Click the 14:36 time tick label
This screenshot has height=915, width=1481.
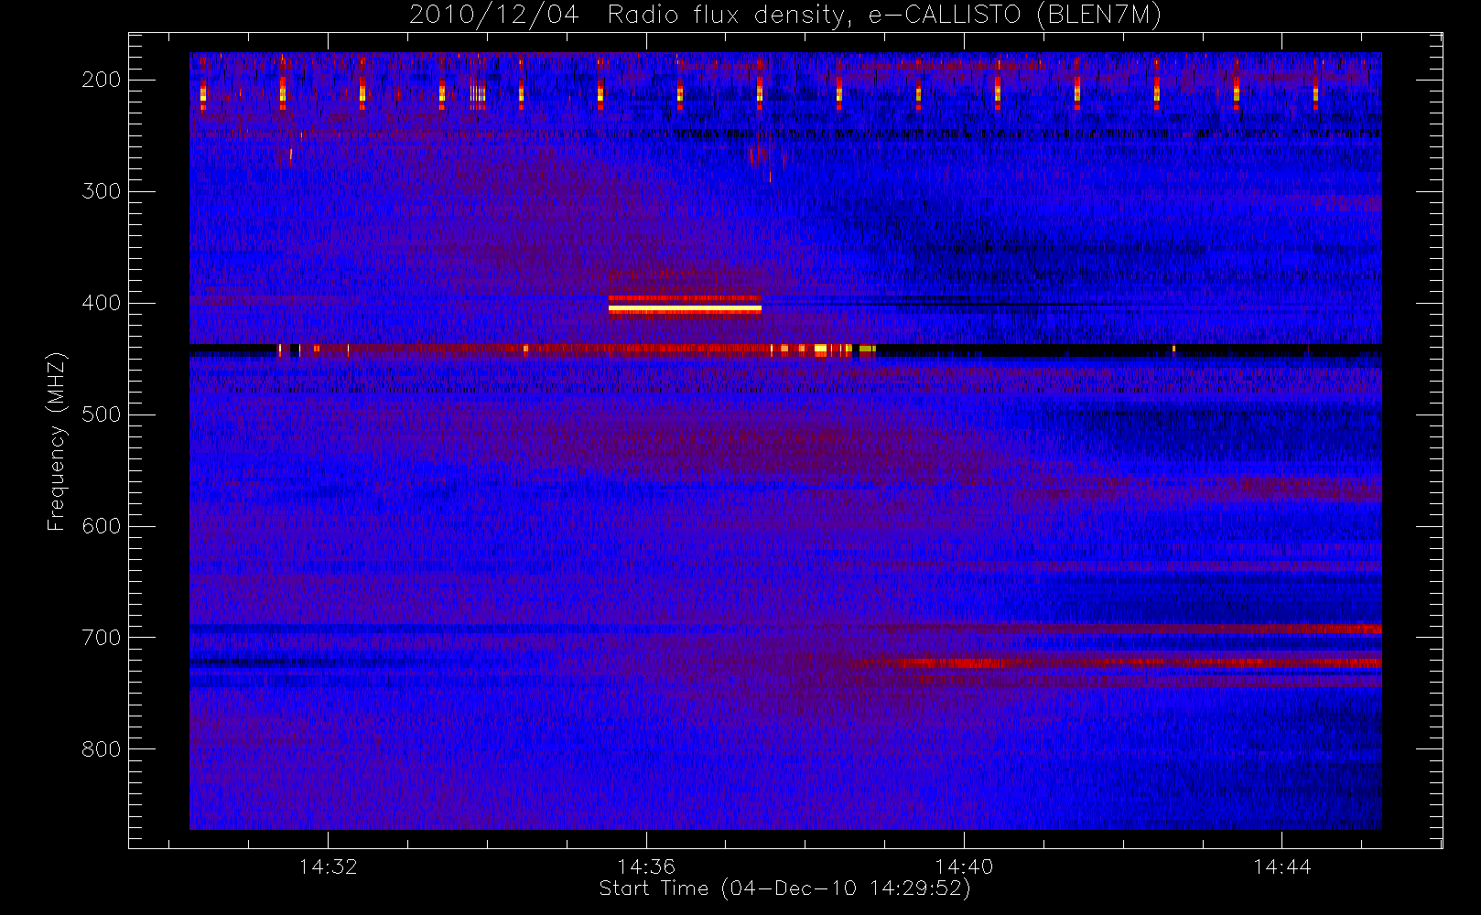click(x=646, y=867)
